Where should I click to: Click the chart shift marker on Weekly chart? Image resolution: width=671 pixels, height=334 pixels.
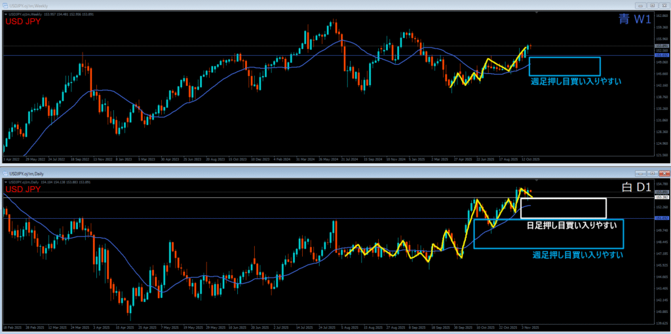click(537, 13)
